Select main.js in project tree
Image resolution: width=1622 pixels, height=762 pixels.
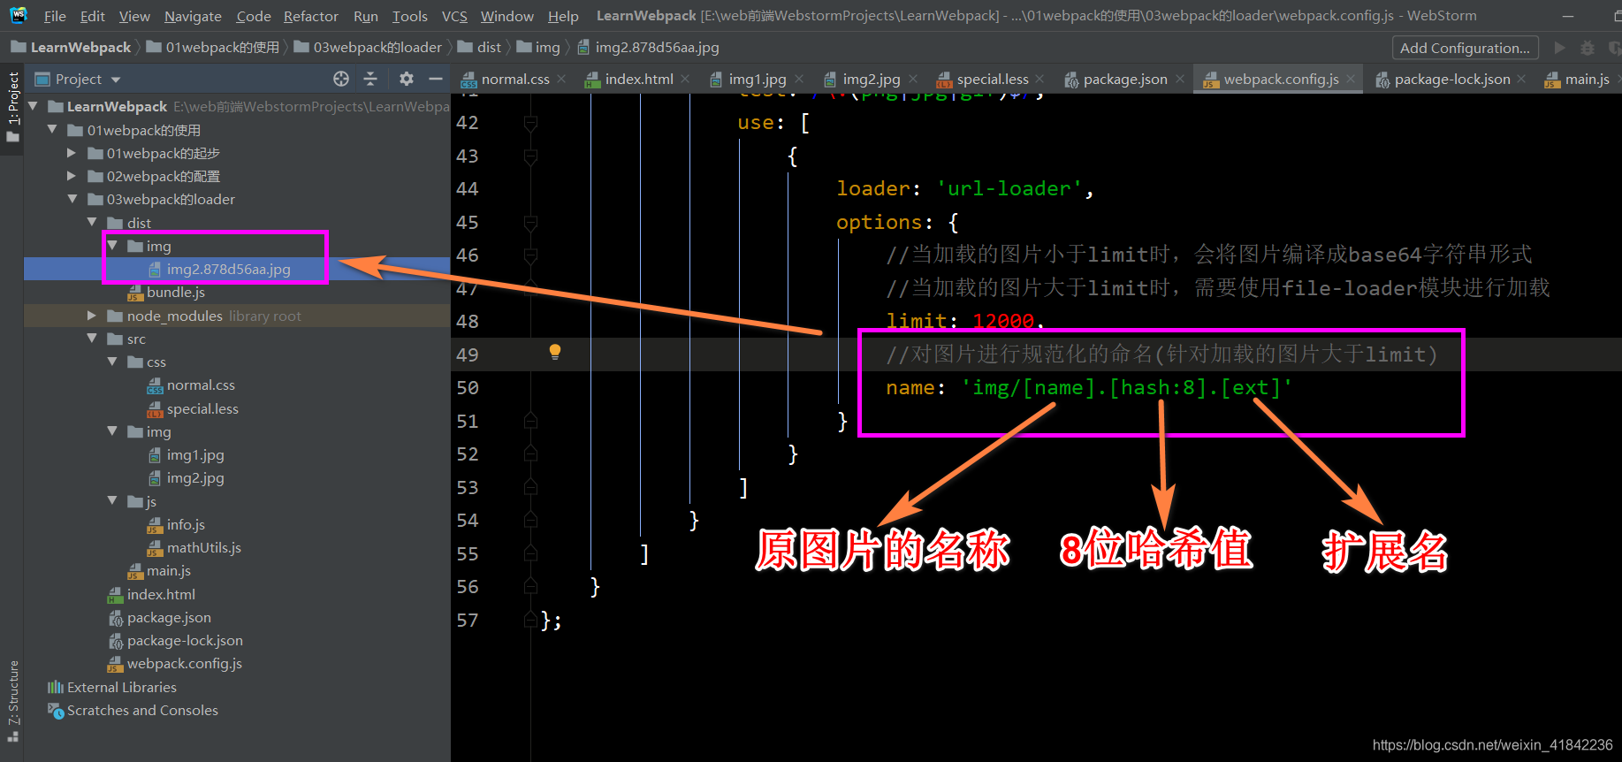[x=168, y=570]
